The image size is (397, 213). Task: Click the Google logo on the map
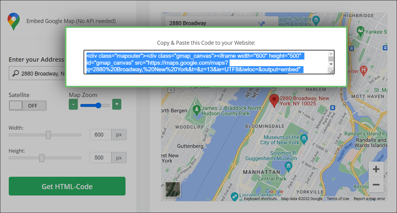(x=274, y=192)
